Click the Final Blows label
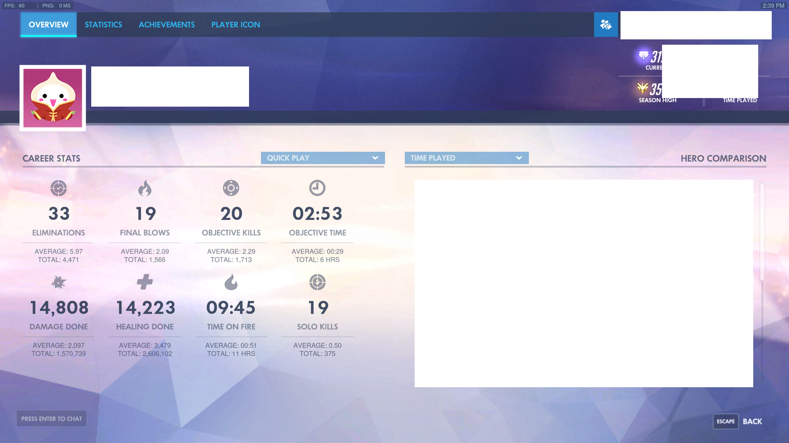Viewport: 789px width, 443px height. click(x=145, y=233)
